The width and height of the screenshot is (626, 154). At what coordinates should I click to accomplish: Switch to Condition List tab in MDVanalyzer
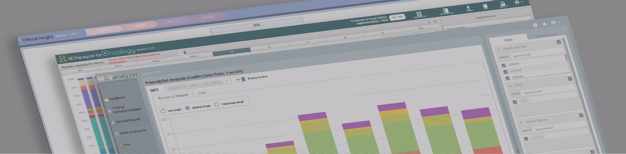click(546, 35)
